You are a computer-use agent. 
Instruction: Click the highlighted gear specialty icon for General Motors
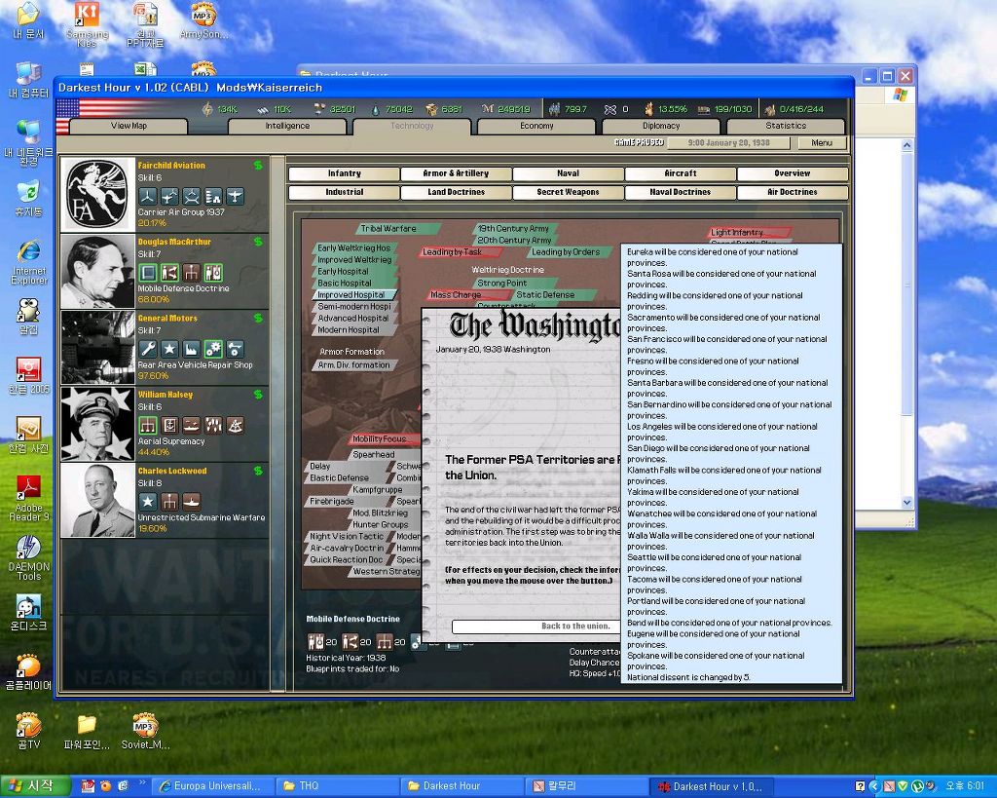point(213,349)
